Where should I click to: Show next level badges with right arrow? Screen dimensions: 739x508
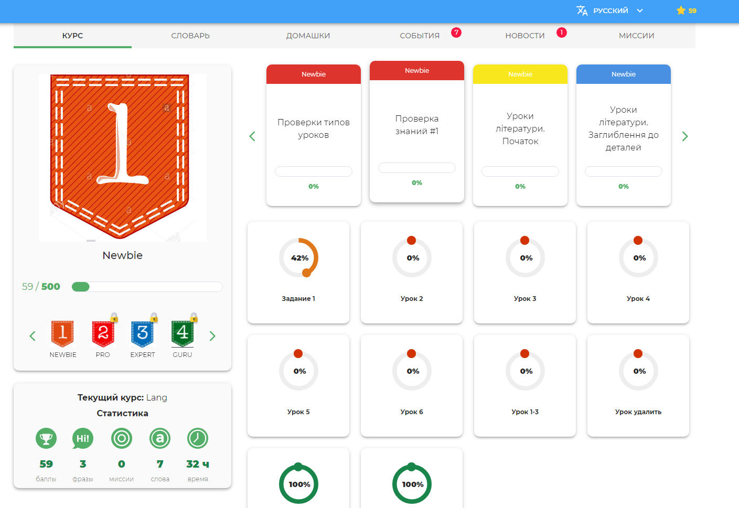tap(212, 336)
